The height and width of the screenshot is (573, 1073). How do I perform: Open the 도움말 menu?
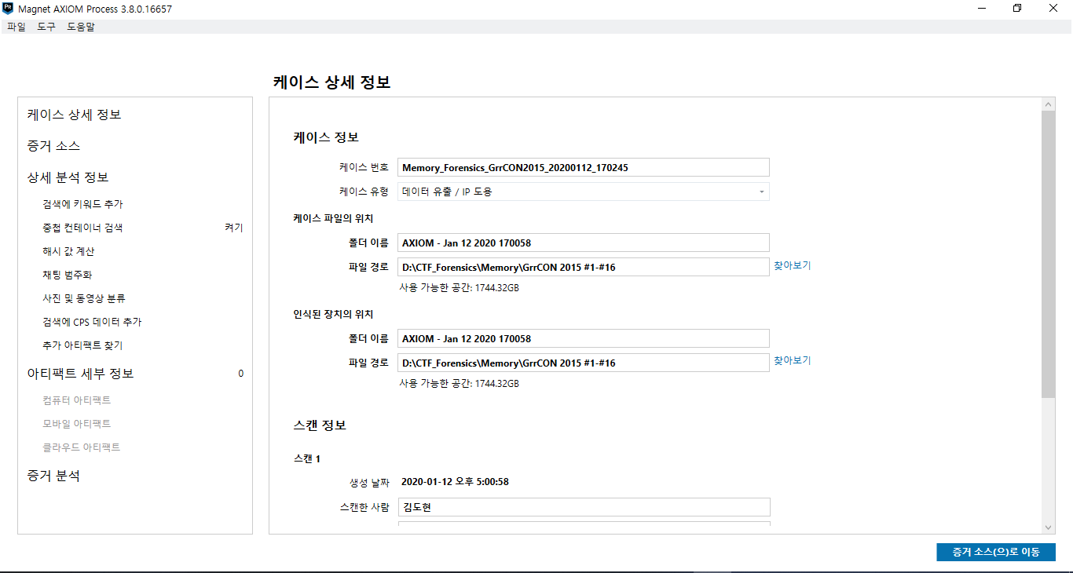[x=81, y=27]
